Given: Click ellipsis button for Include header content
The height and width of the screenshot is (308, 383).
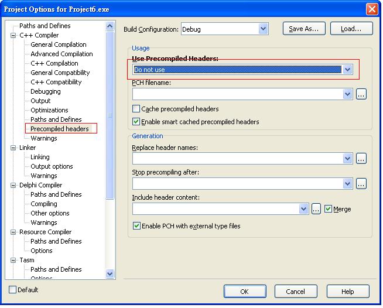Looking at the screenshot, I should pyautogui.click(x=316, y=209).
